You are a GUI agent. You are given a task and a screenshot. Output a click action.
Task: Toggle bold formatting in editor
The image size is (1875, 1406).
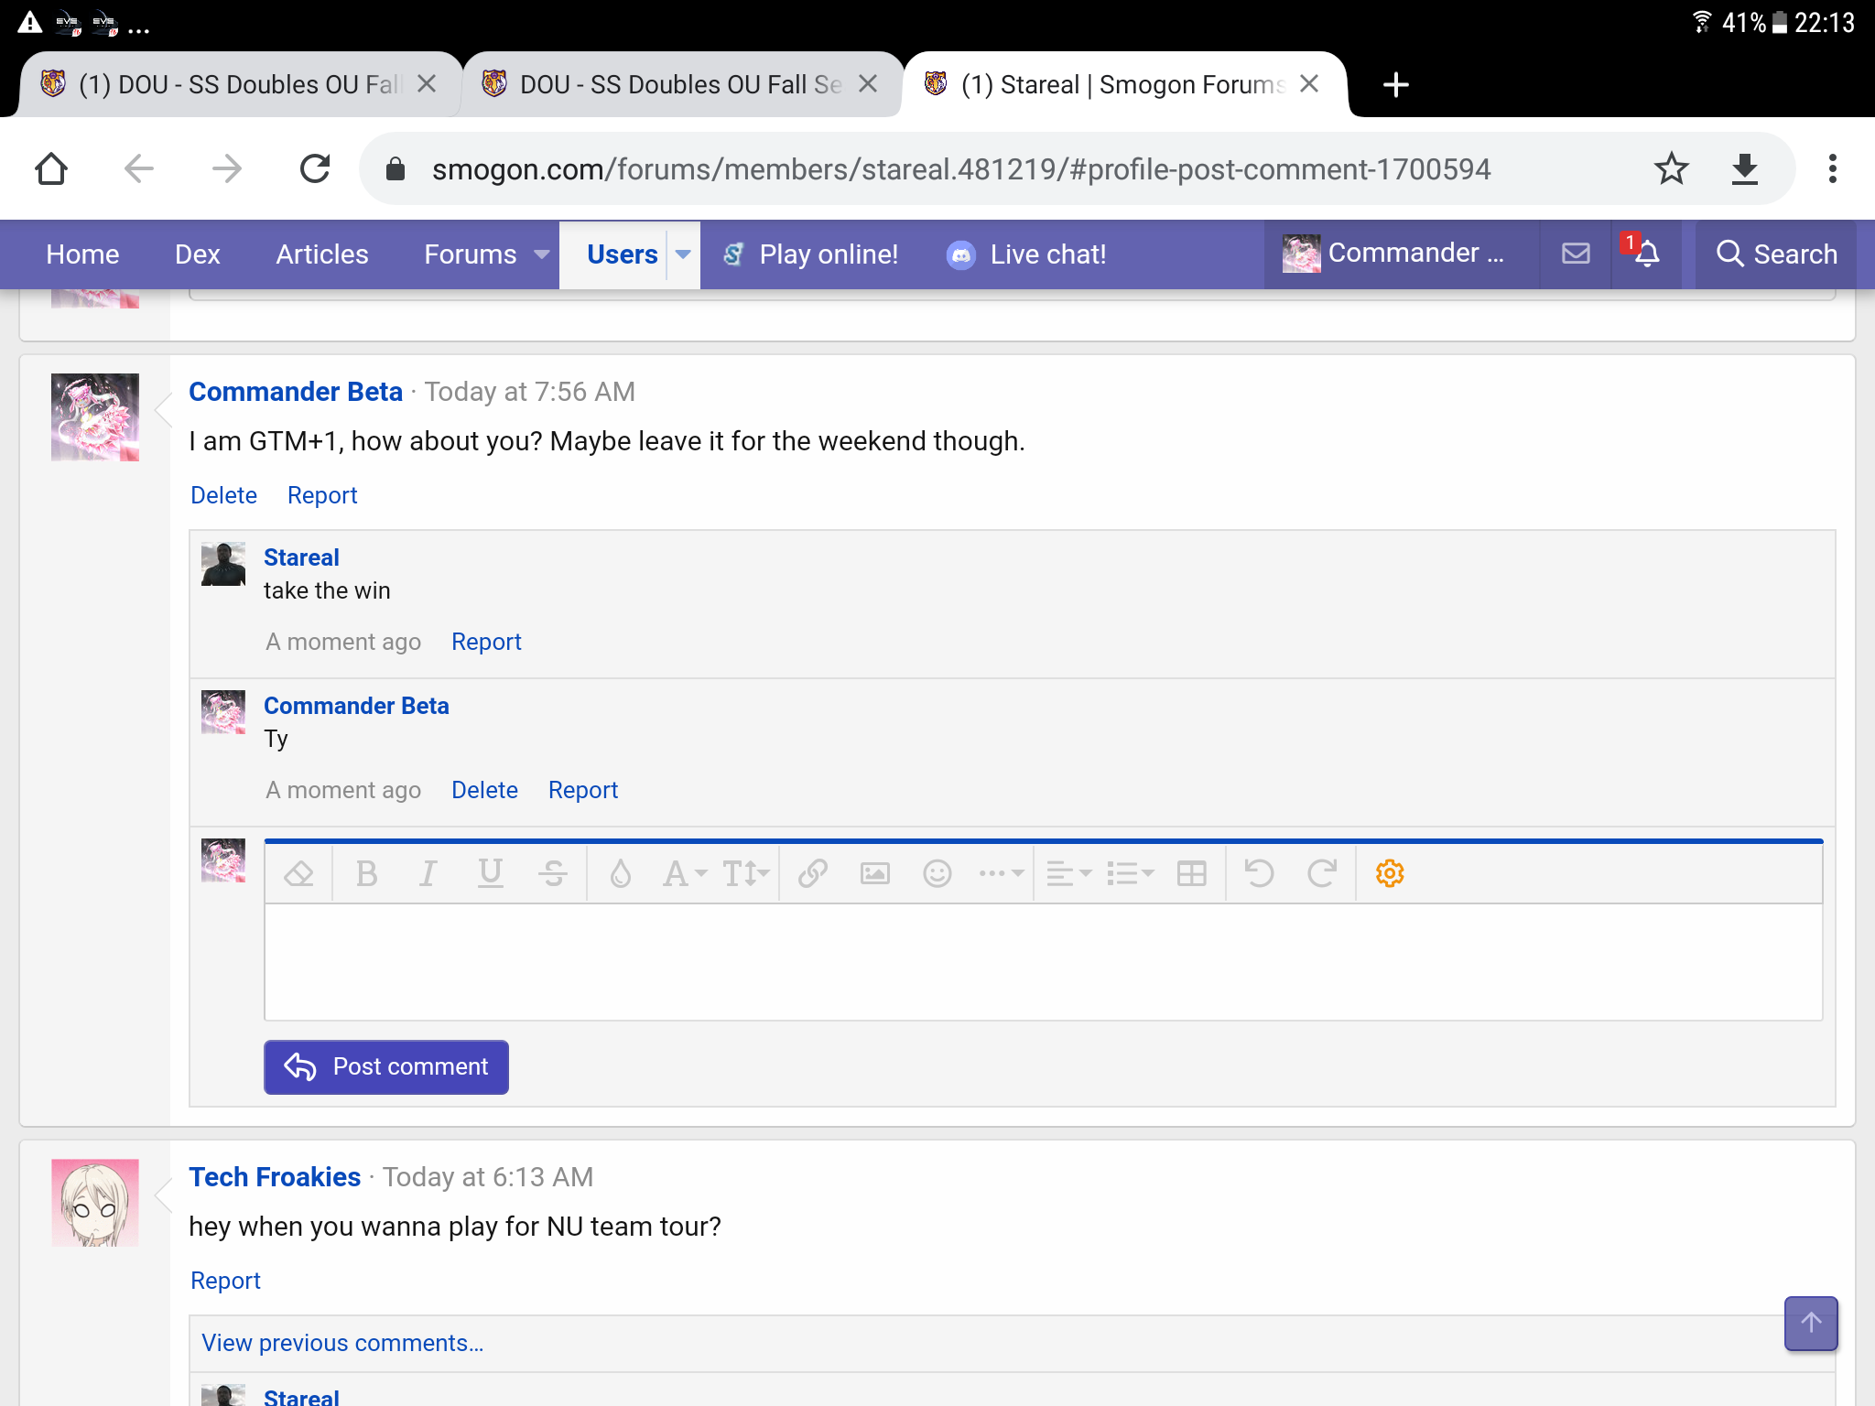coord(366,874)
